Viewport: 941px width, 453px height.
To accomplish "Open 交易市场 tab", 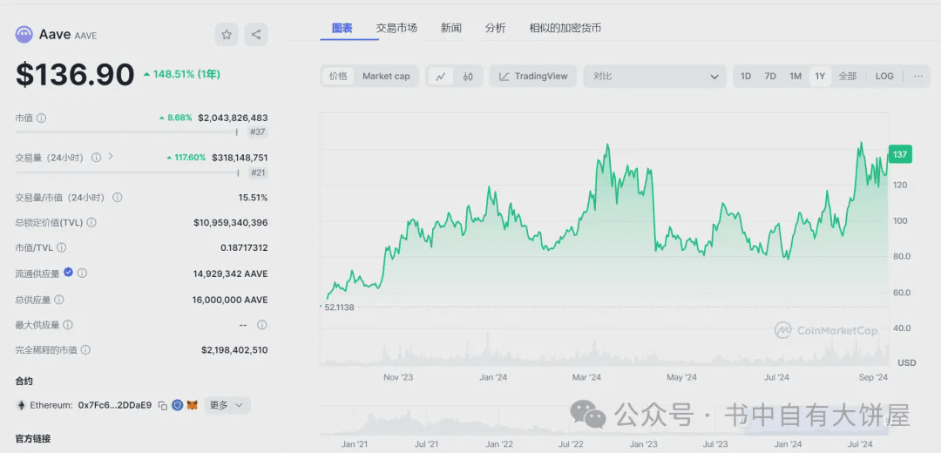I will coord(396,28).
